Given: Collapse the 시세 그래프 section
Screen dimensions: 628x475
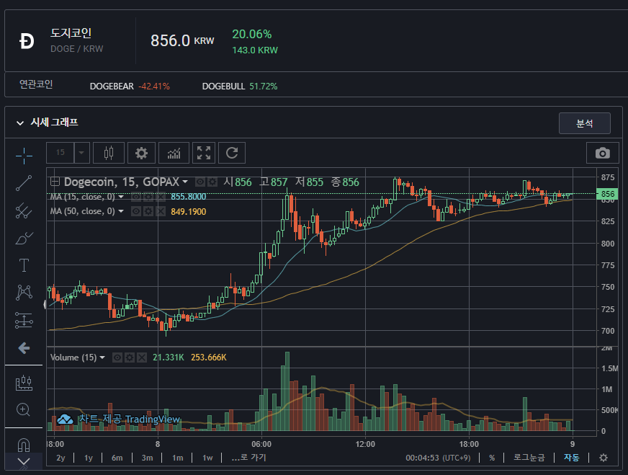Looking at the screenshot, I should (20, 123).
